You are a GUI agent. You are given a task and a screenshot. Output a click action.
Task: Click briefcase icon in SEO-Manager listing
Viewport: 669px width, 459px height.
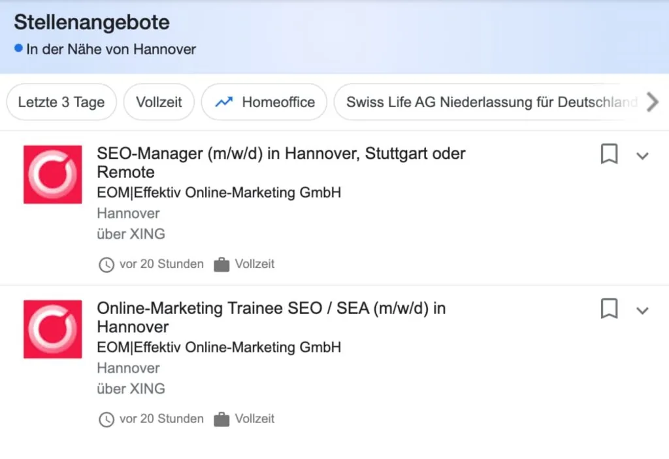coord(221,264)
